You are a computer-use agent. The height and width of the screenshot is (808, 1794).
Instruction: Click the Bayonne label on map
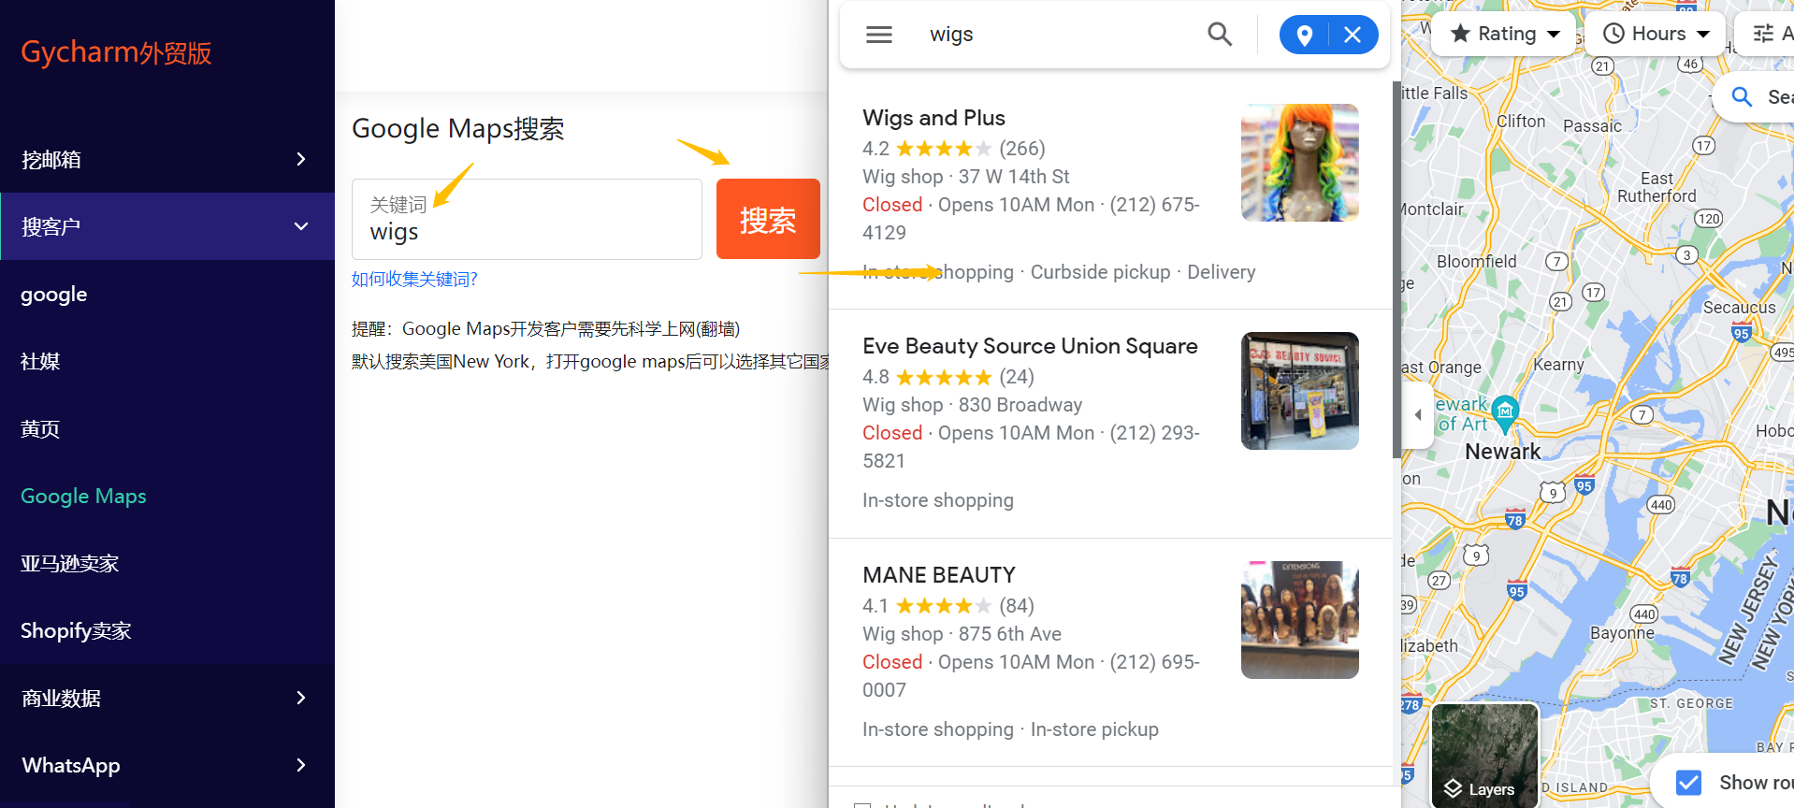(1622, 633)
